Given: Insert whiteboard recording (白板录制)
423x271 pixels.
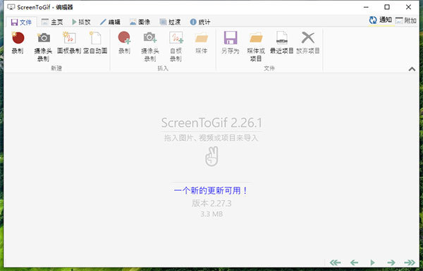Looking at the screenshot, I should 176,46.
